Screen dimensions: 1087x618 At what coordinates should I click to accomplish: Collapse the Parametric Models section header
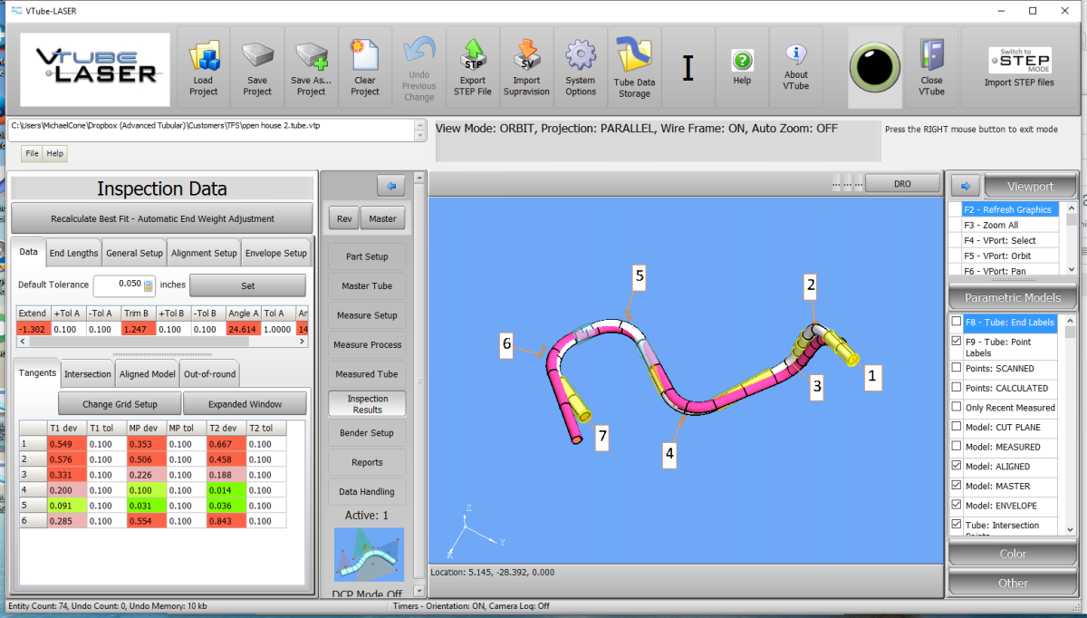tap(1012, 297)
